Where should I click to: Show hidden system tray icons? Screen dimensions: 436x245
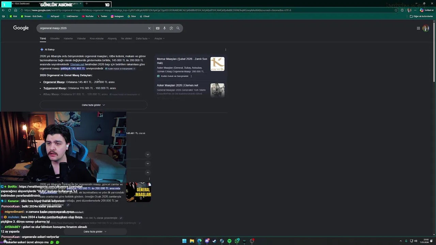(x=401, y=241)
